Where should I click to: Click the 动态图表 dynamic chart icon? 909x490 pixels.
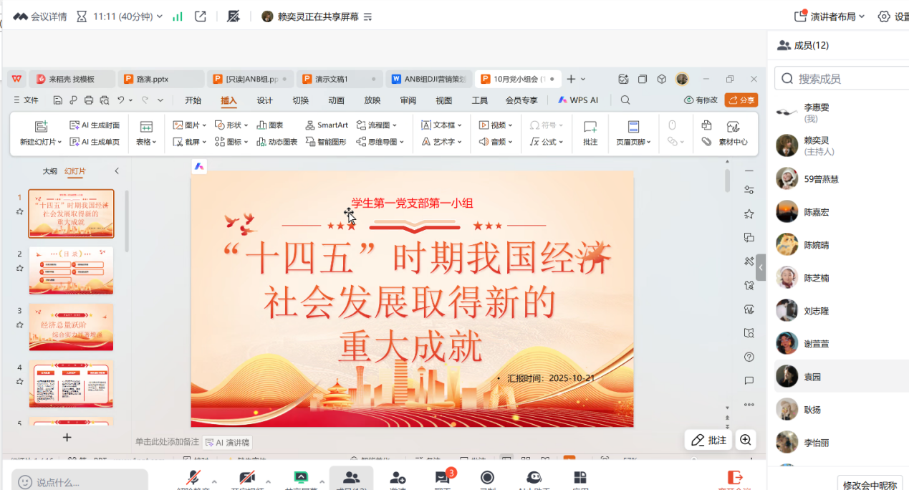pyautogui.click(x=276, y=142)
